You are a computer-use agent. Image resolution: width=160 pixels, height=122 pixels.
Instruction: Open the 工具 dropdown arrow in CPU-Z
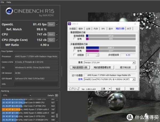[110, 89]
